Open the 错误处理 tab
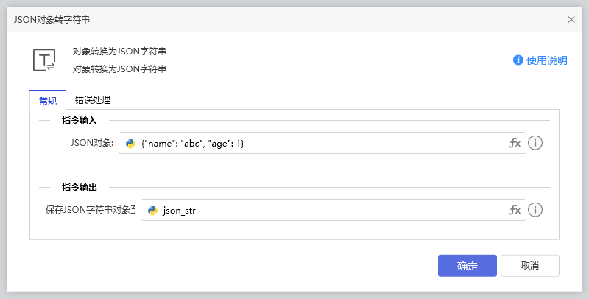The width and height of the screenshot is (589, 299). (93, 101)
